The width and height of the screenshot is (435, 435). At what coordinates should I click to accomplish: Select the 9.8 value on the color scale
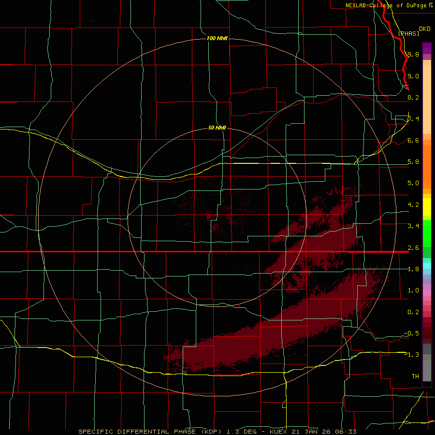[413, 54]
